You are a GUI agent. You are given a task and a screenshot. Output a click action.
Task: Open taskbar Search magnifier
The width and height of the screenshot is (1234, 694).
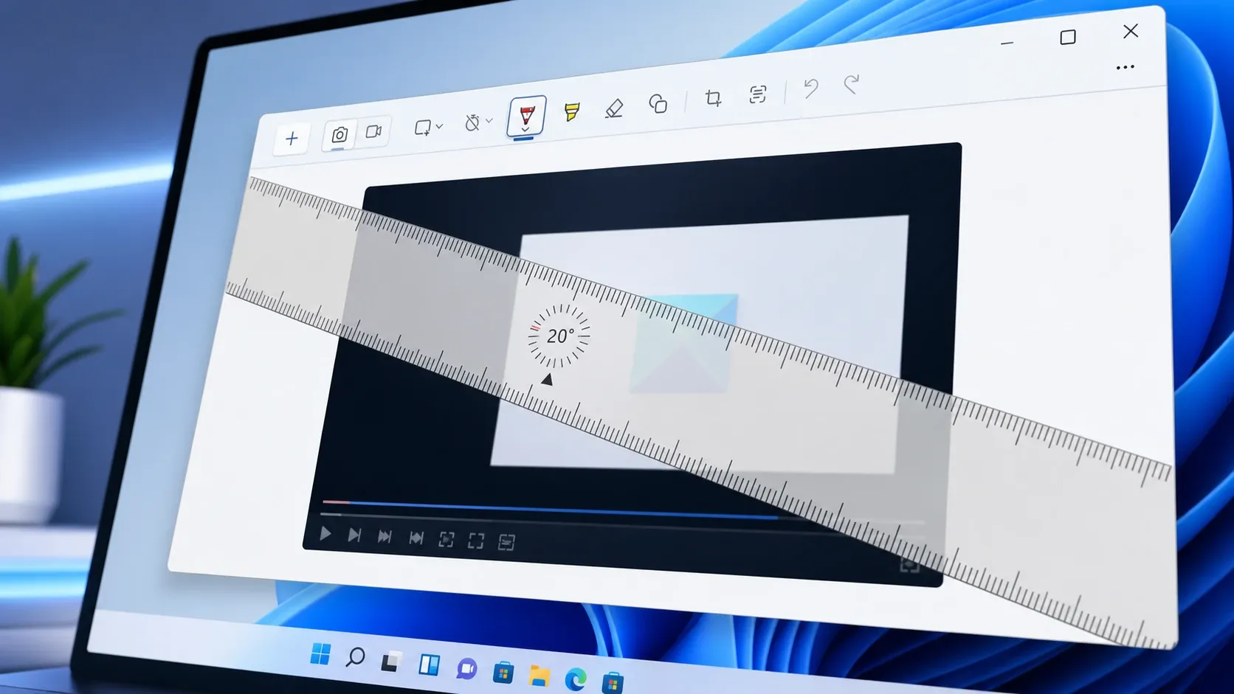[355, 656]
